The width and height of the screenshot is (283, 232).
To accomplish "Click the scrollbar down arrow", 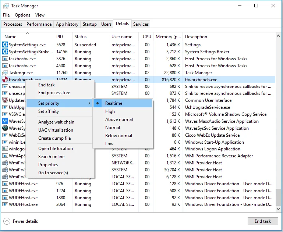I will (x=278, y=209).
